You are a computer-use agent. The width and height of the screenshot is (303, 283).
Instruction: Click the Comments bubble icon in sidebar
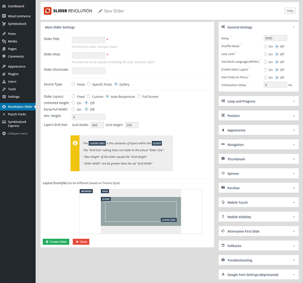(x=4, y=56)
